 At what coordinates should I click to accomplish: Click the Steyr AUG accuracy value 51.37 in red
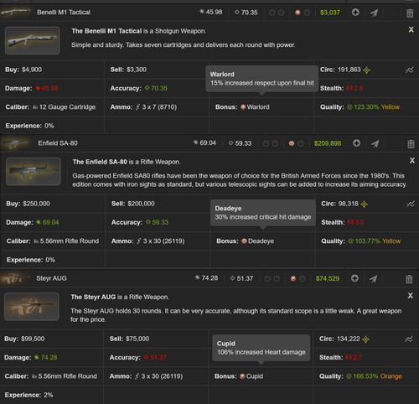tap(158, 358)
